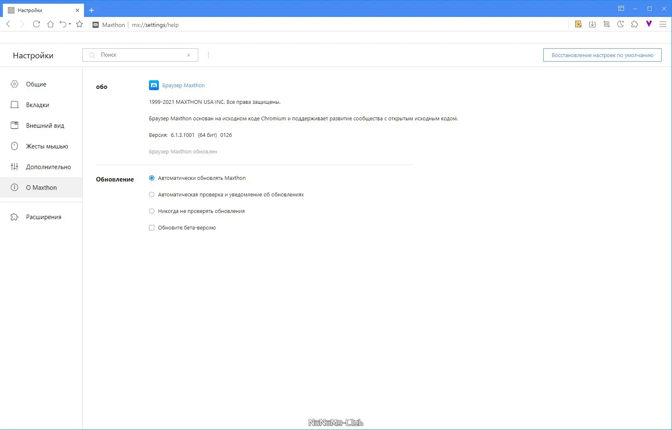Open the 'Жесты мышью' settings section
Viewport: 672px width, 430px height.
pyautogui.click(x=46, y=146)
